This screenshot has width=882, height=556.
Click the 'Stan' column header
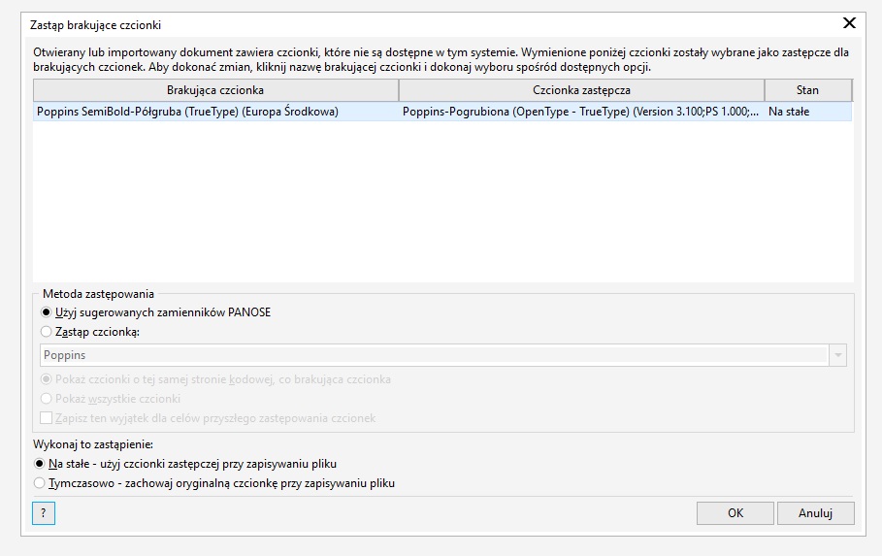point(807,90)
